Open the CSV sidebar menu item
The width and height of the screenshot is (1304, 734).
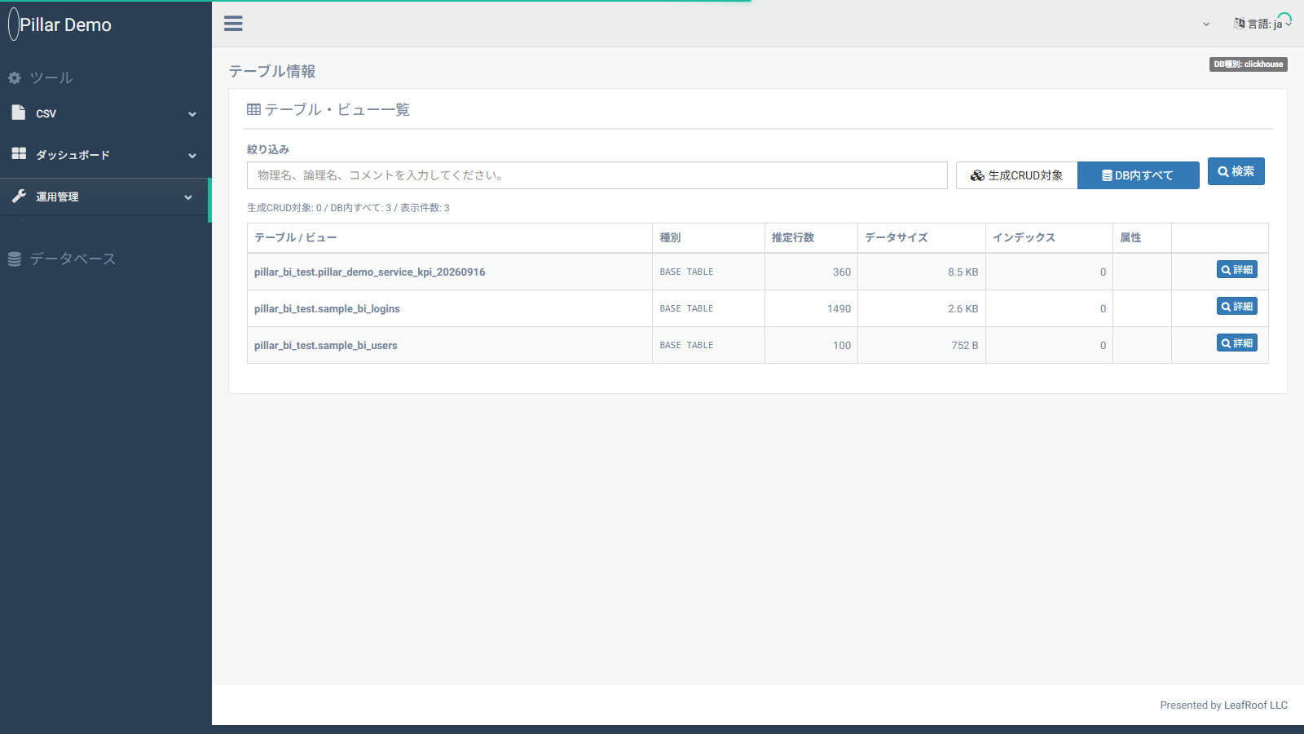[104, 113]
